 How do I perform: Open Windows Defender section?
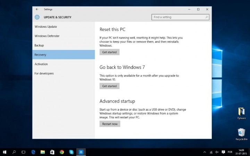click(64, 36)
